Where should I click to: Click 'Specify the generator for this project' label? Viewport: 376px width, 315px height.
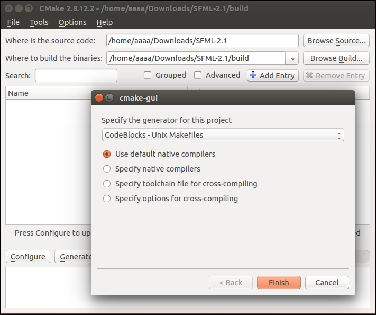tap(167, 120)
